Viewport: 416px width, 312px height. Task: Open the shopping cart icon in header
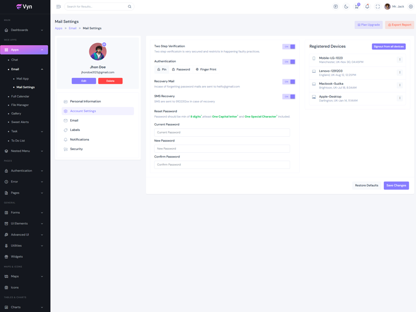(x=357, y=7)
